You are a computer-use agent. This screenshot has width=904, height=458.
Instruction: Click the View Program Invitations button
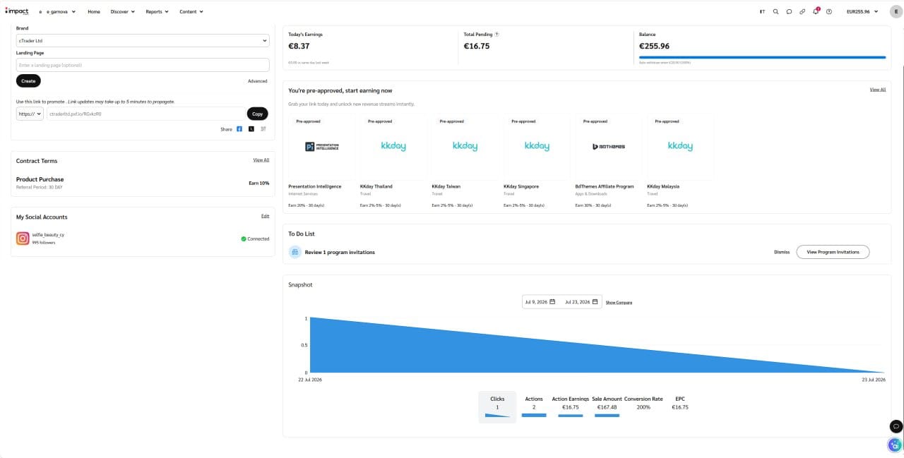833,252
